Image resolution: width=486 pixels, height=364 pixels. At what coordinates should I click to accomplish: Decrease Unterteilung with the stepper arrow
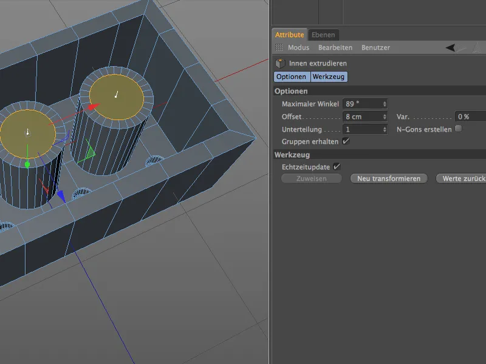(x=385, y=130)
